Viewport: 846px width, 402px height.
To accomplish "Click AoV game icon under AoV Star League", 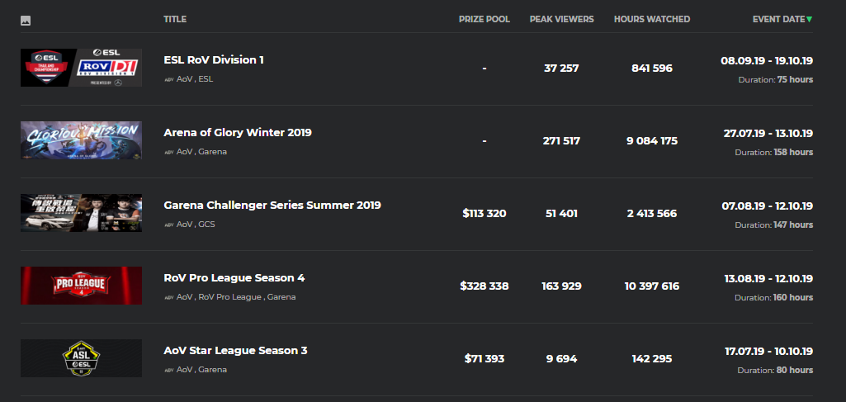I will pos(169,370).
